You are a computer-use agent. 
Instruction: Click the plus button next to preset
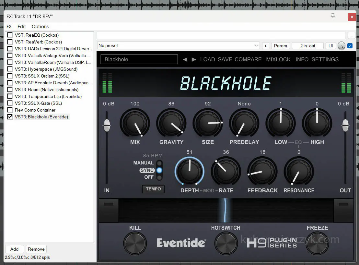click(x=265, y=46)
